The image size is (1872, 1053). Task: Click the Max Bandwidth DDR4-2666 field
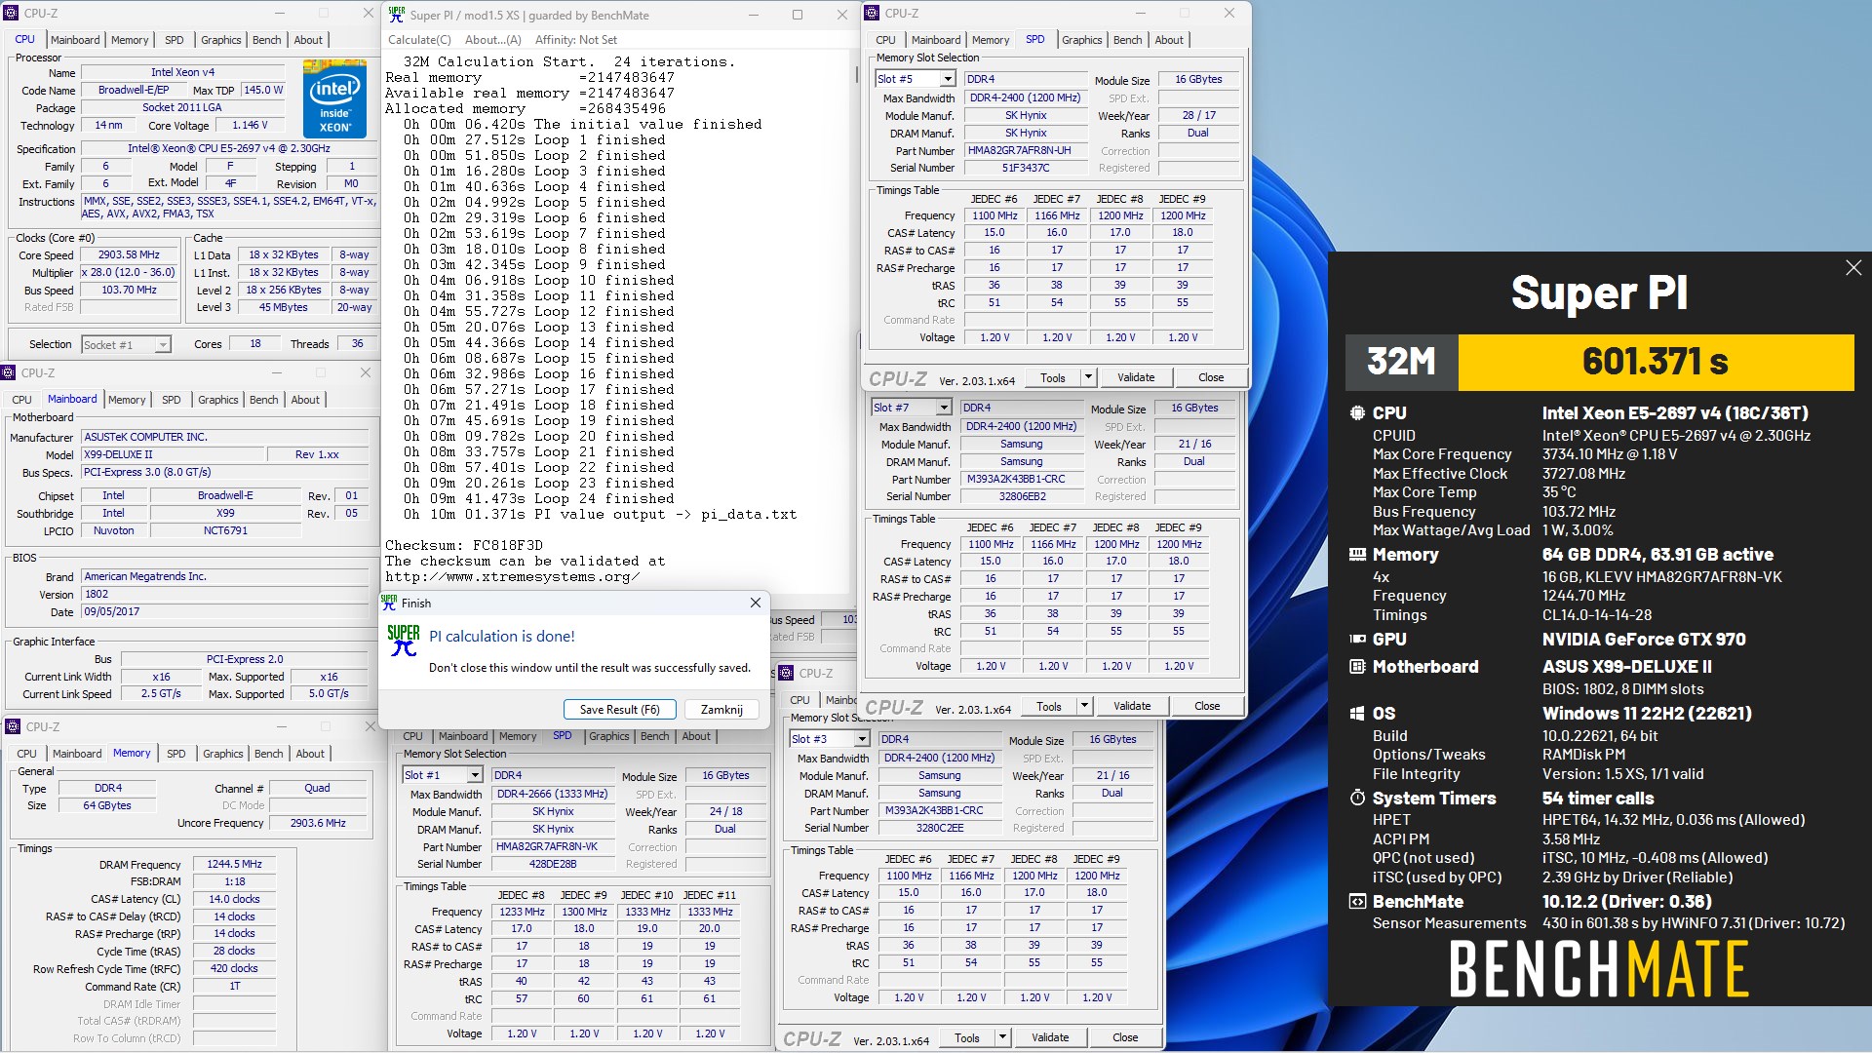tap(553, 794)
